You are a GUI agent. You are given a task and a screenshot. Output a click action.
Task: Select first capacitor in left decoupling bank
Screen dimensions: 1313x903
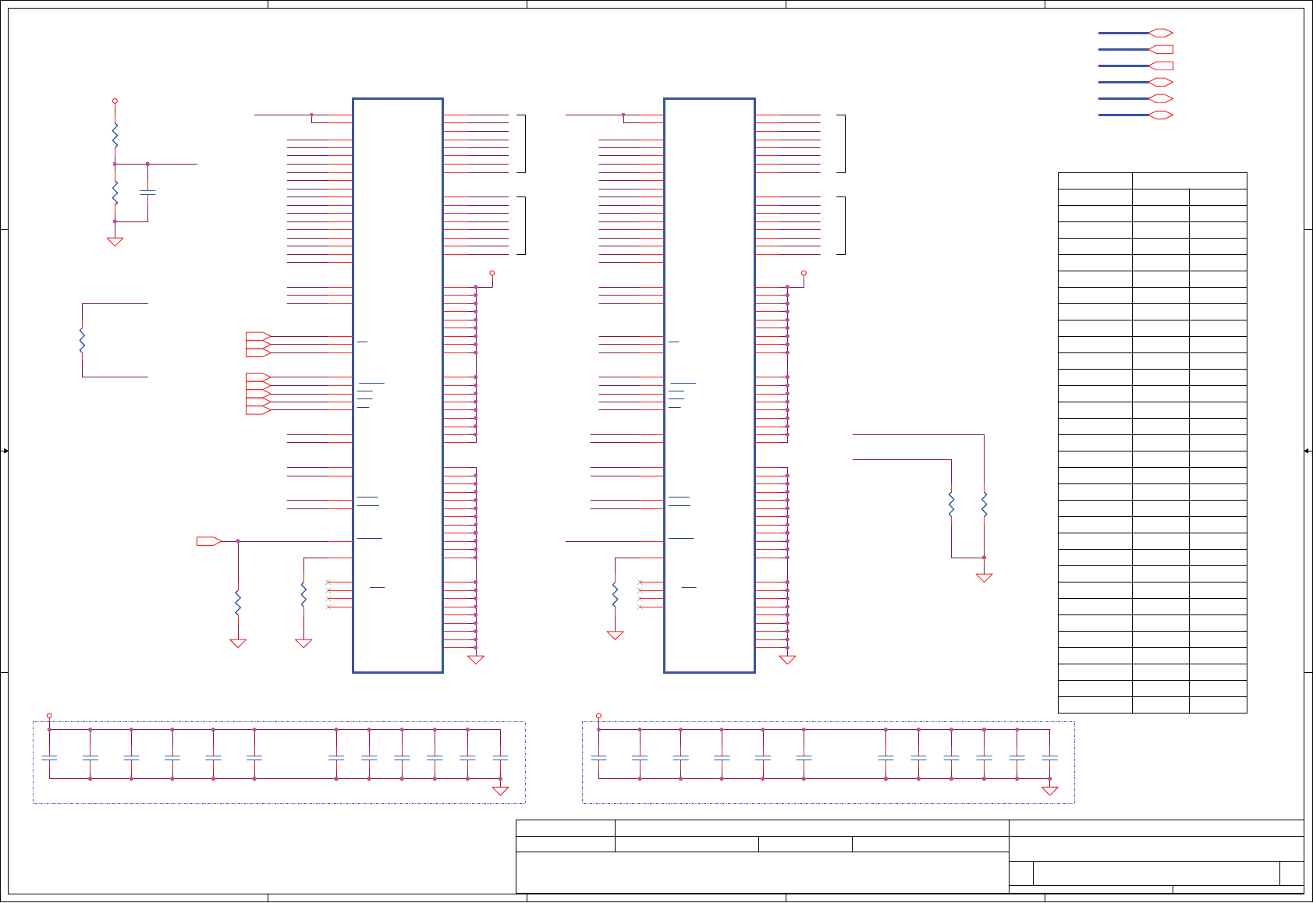pos(49,757)
